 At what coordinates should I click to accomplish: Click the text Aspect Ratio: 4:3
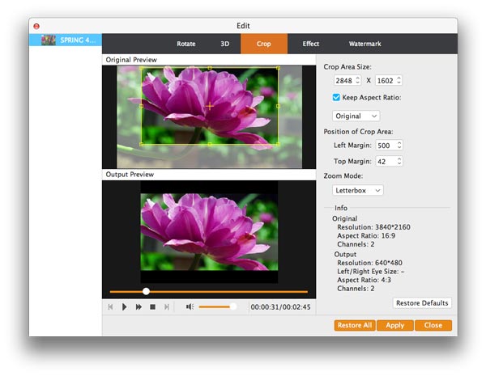(x=364, y=280)
